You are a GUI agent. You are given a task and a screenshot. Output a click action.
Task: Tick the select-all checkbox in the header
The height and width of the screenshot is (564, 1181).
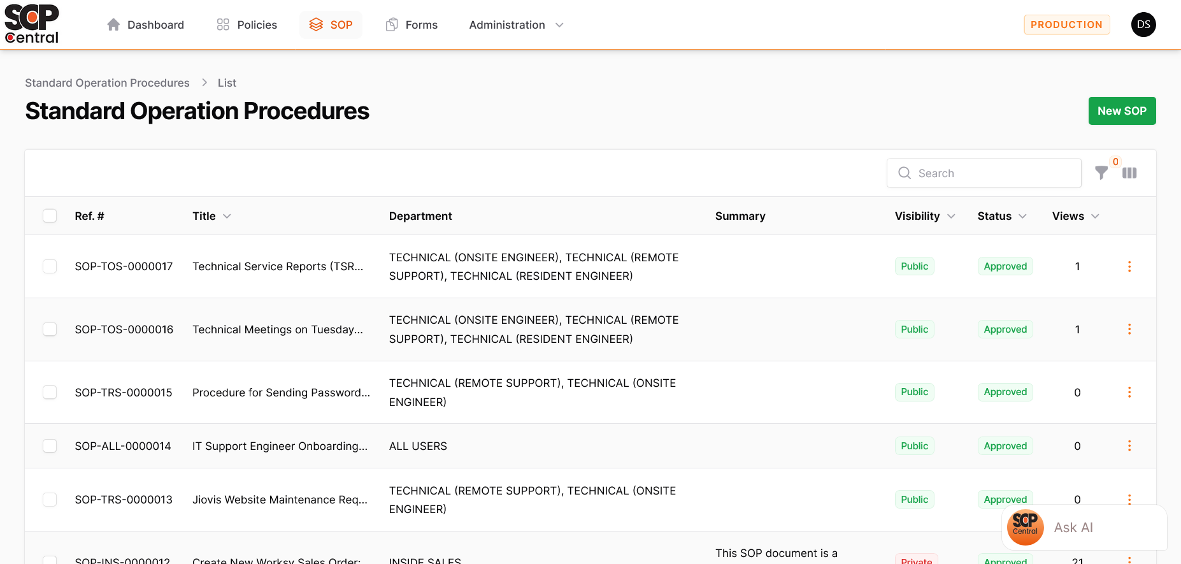tap(50, 216)
